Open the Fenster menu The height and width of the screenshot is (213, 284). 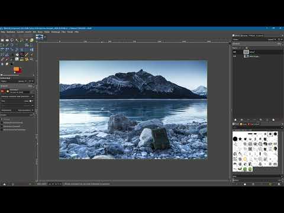pyautogui.click(x=70, y=32)
